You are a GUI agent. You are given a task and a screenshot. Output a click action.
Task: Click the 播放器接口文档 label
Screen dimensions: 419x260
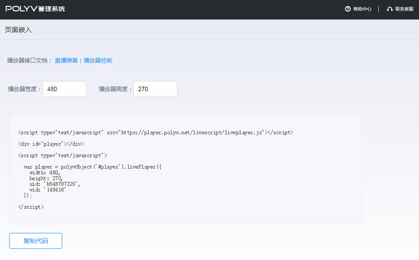pyautogui.click(x=29, y=60)
